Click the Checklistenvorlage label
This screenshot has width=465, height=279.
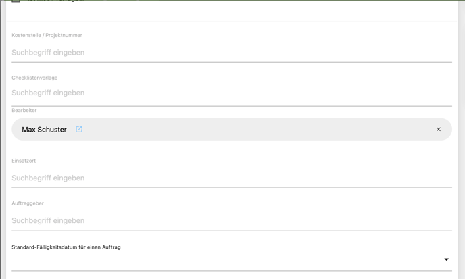click(x=34, y=78)
